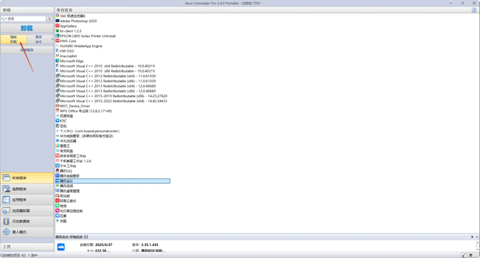Click the light bulb icon beside search

tap(50, 19)
